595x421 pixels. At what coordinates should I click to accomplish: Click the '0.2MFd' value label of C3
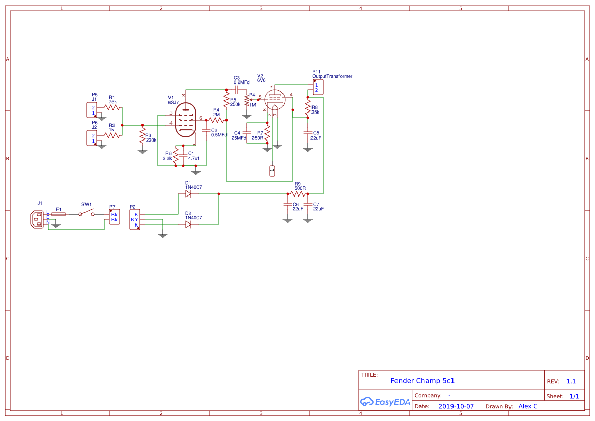point(242,82)
